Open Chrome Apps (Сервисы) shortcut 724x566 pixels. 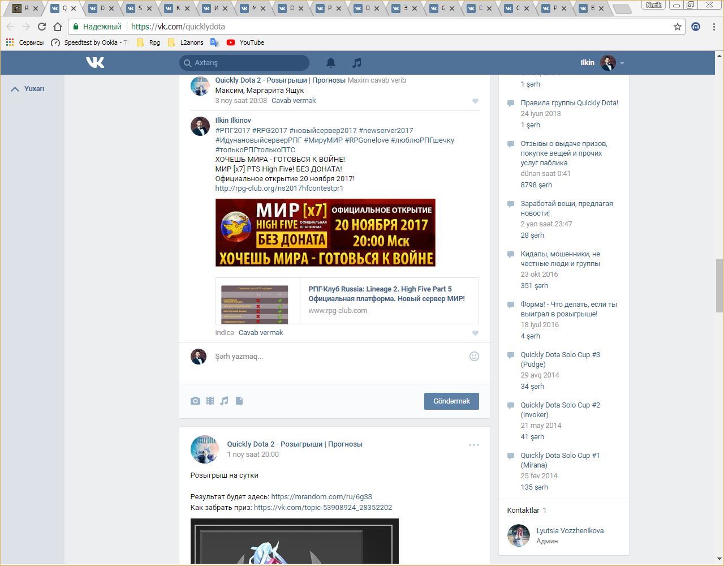(x=24, y=42)
